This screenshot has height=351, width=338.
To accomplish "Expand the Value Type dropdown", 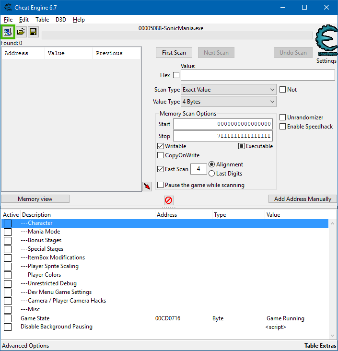I will coord(228,102).
